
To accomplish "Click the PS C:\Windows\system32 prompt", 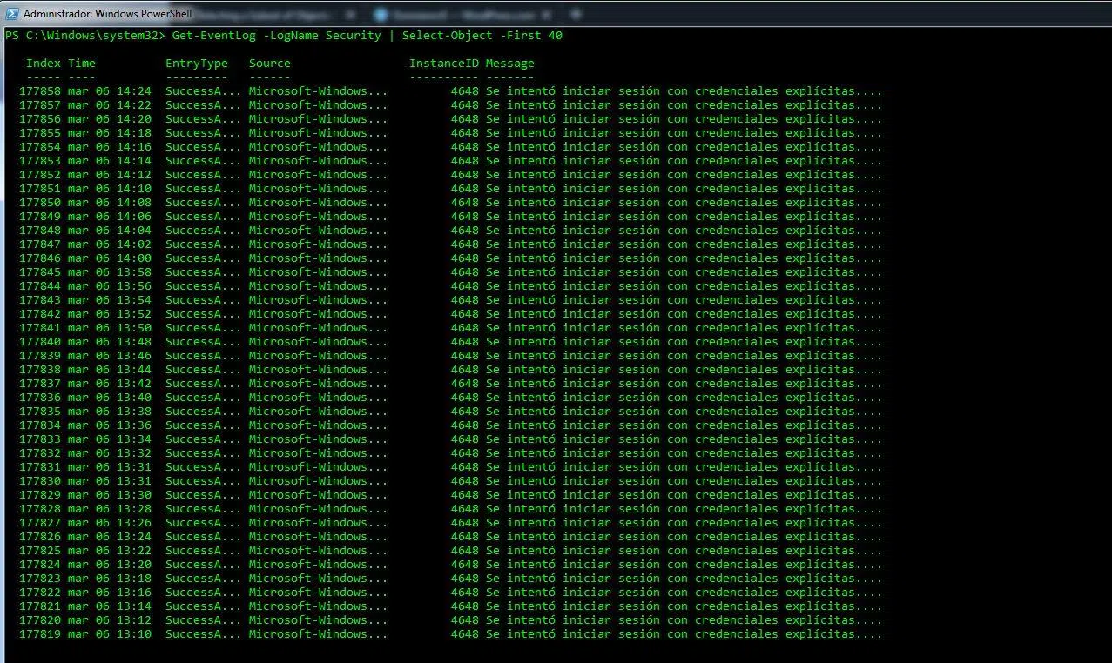I will (x=84, y=36).
